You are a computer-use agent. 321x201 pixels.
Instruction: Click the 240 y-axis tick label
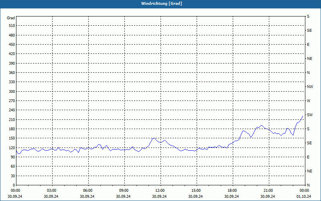[x=12, y=110]
